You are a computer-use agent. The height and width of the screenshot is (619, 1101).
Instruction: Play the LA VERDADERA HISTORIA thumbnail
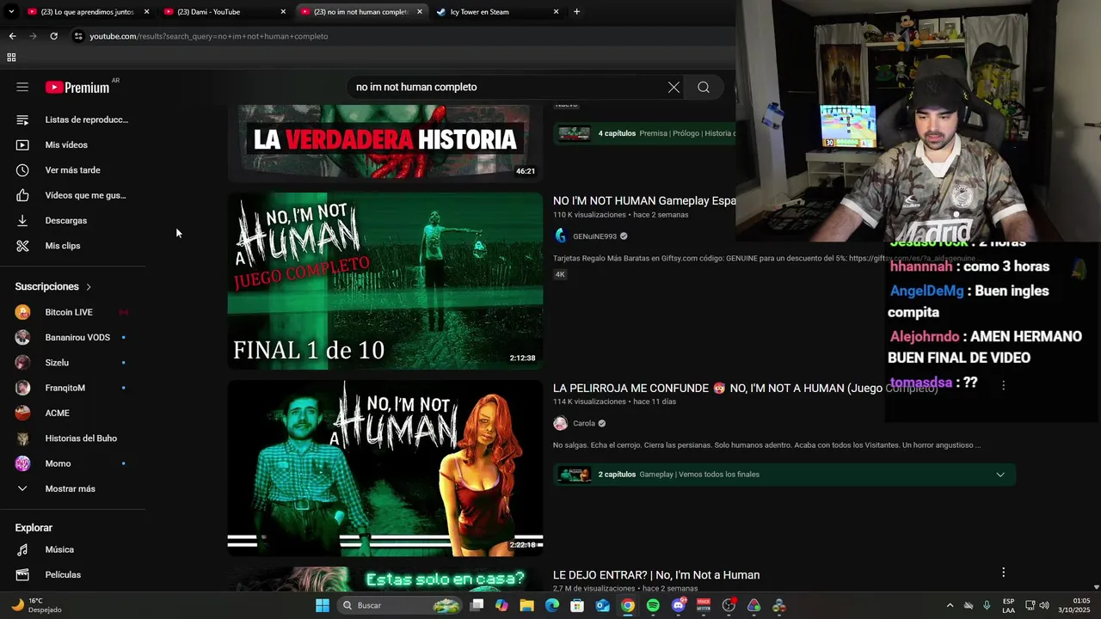click(385, 141)
